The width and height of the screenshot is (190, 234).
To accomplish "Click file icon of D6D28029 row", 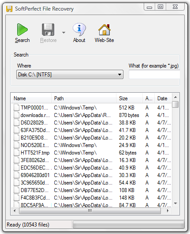I will pos(16,122).
